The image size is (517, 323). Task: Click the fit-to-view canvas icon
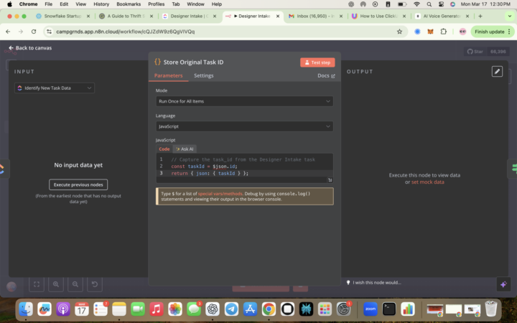37,284
